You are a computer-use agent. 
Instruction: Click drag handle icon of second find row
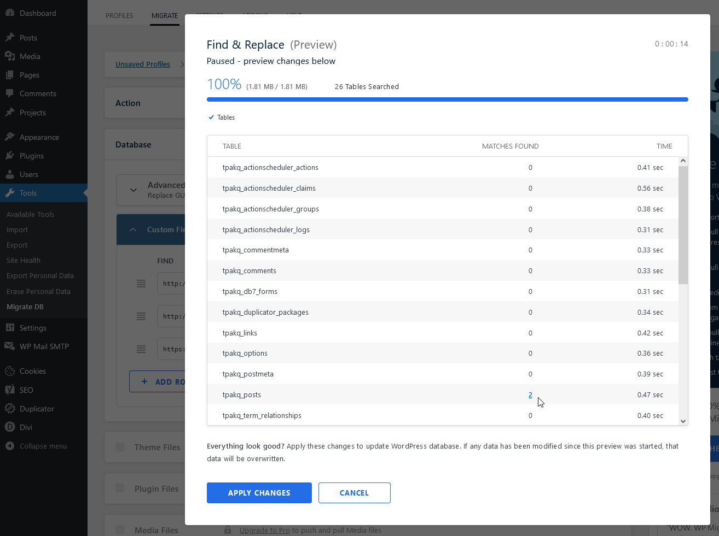point(141,316)
